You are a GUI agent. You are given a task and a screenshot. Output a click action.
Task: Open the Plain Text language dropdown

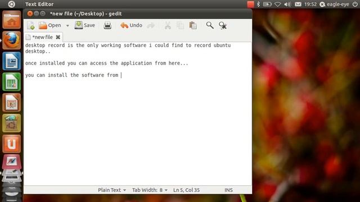(x=112, y=190)
